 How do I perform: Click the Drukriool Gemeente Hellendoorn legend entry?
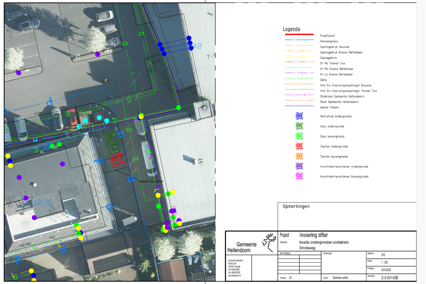339,96
